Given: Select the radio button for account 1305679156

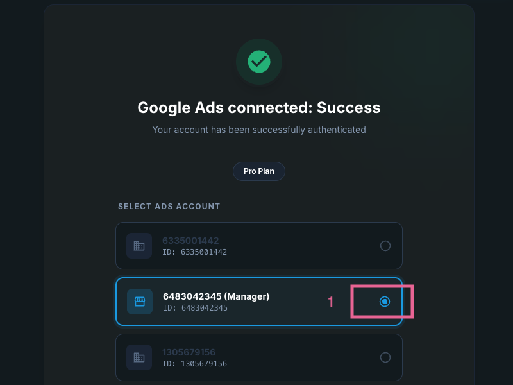Looking at the screenshot, I should (x=385, y=357).
